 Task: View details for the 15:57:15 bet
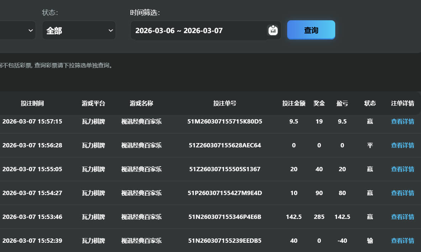coord(402,121)
